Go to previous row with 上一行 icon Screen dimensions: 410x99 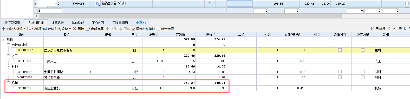pyautogui.click(x=389, y=29)
